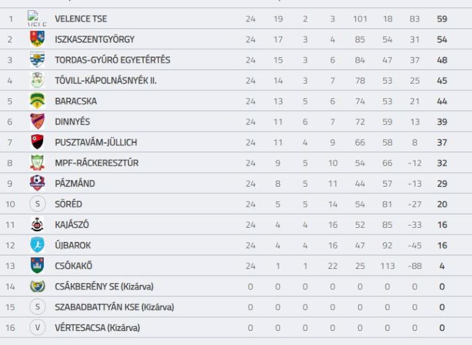Open CSÁKBERÉNY SE (Kizárva) team link
Viewport: 472px width, 345px height.
104,286
